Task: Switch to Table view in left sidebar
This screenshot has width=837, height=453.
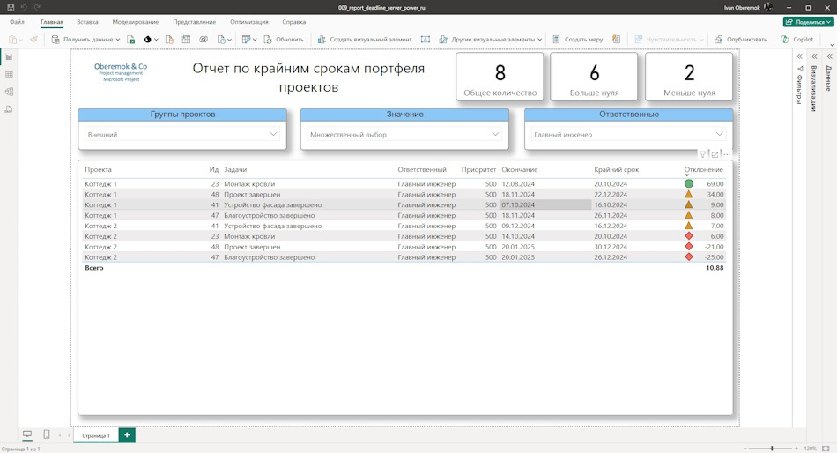Action: point(9,74)
